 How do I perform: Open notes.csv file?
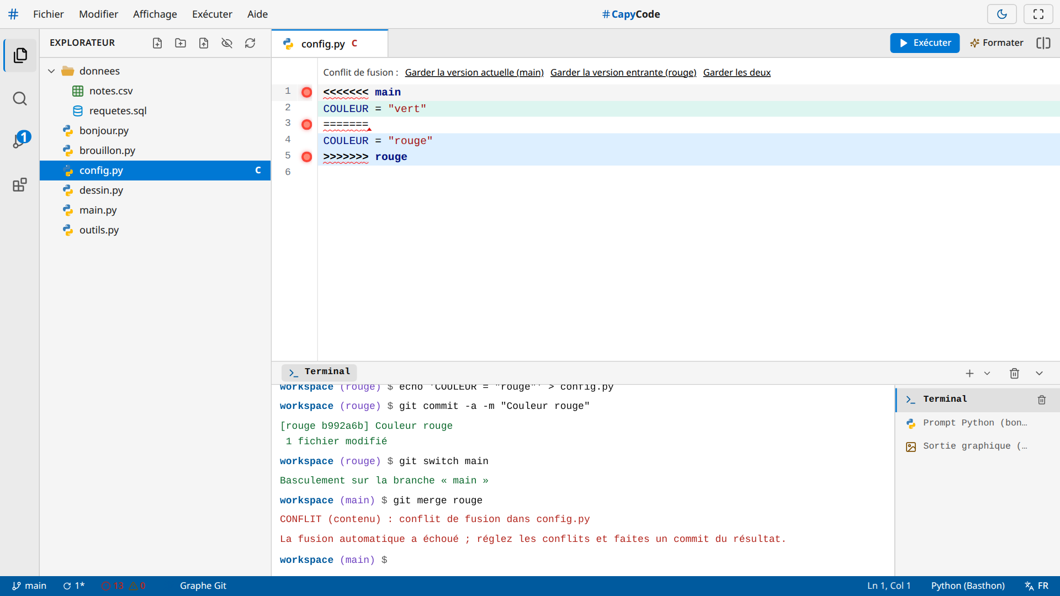pyautogui.click(x=155, y=91)
